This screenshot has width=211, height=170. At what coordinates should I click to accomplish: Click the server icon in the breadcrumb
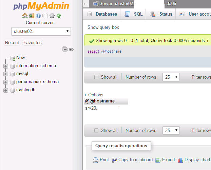pos(96,4)
